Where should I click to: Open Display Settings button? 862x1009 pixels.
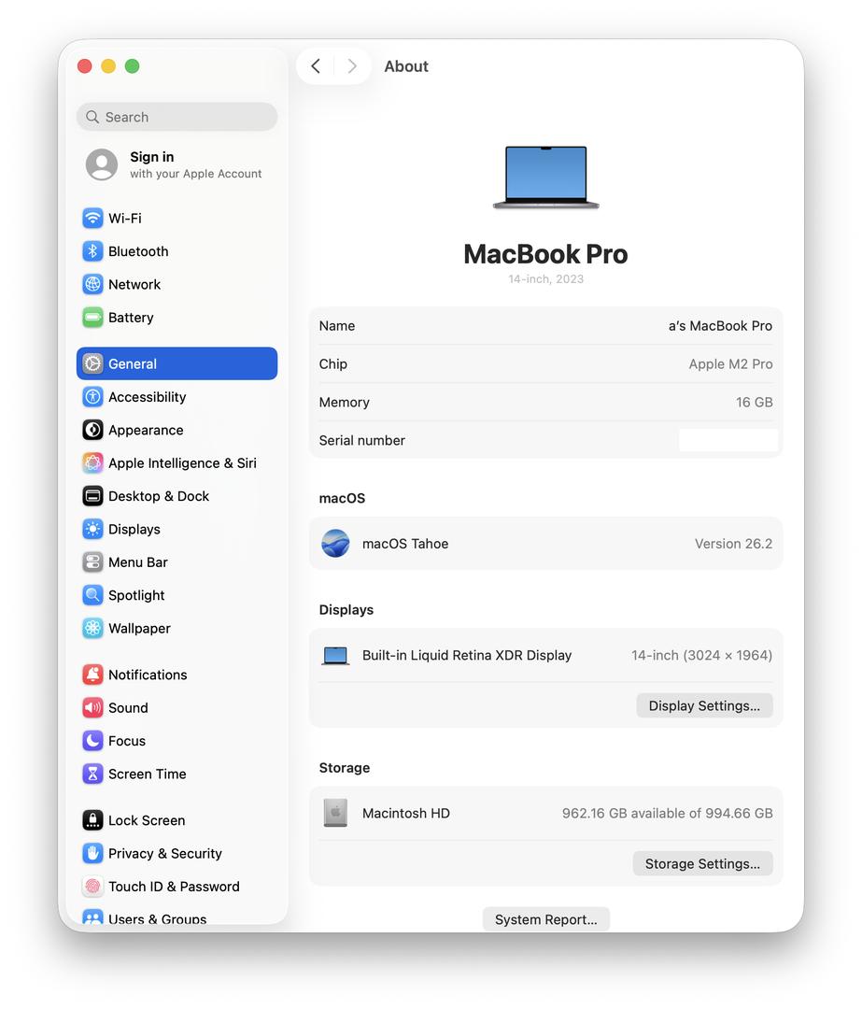coord(704,705)
